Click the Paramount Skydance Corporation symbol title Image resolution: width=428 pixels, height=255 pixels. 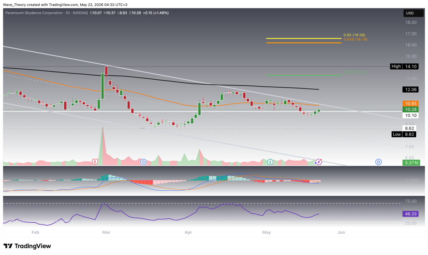[34, 13]
